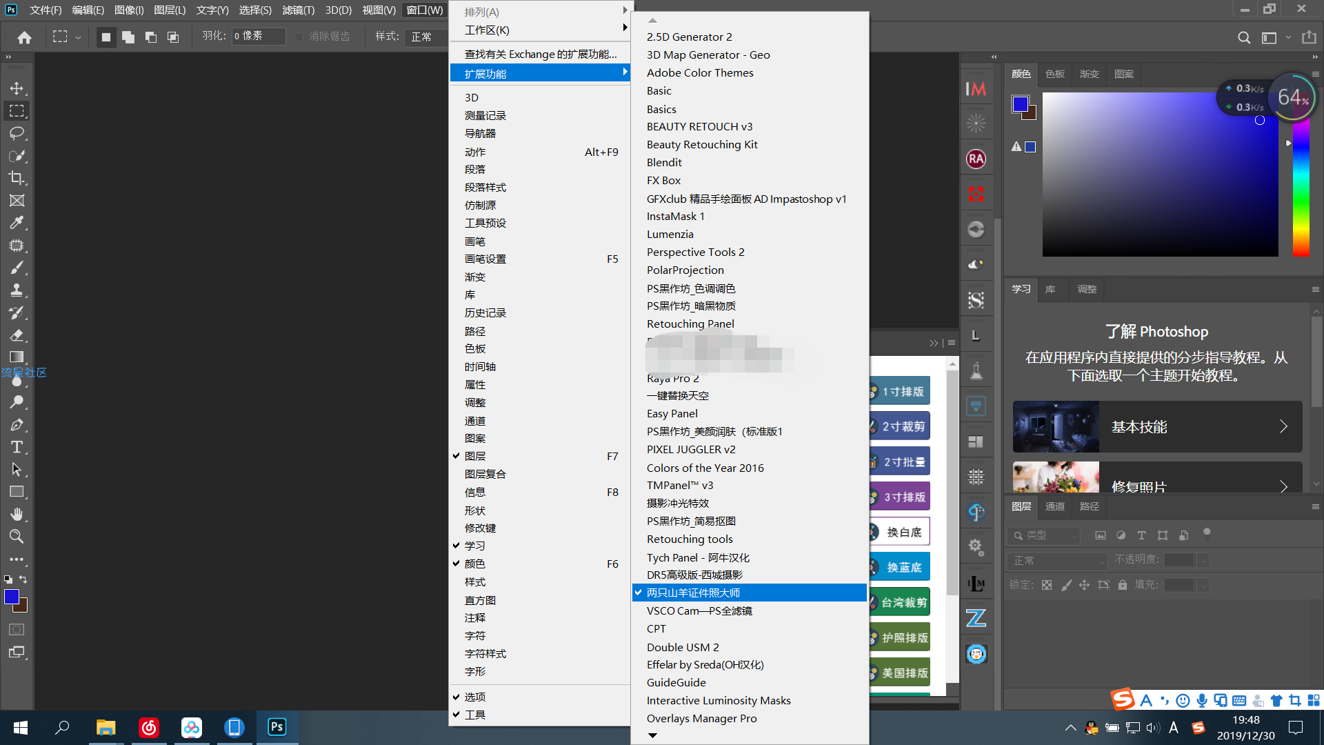Filter layers by type layer T icon

coord(1141,535)
